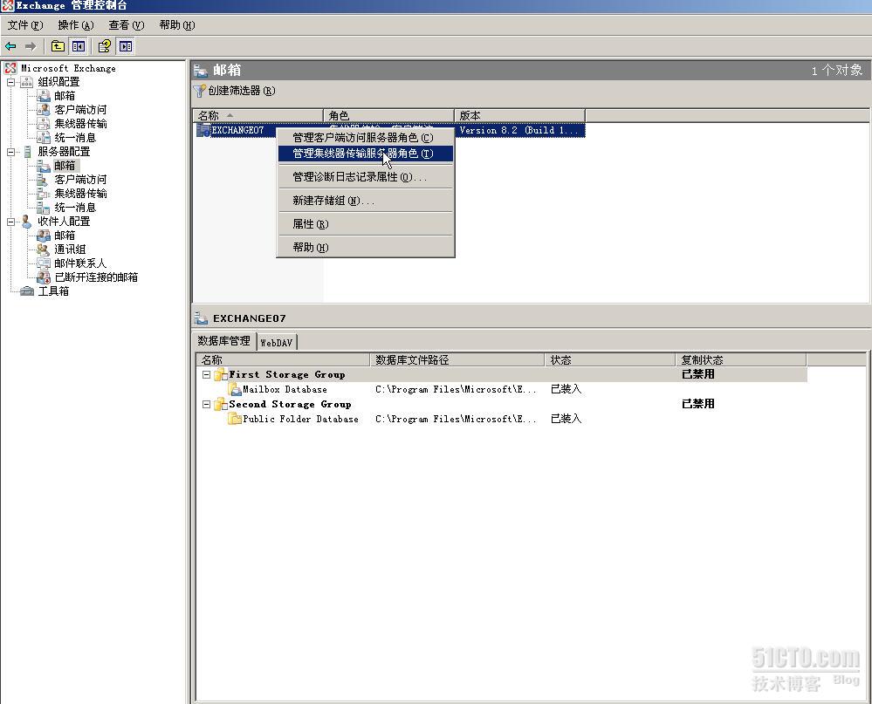This screenshot has width=872, height=704.
Task: Switch to the 数据库管理 tab
Action: pyautogui.click(x=224, y=341)
